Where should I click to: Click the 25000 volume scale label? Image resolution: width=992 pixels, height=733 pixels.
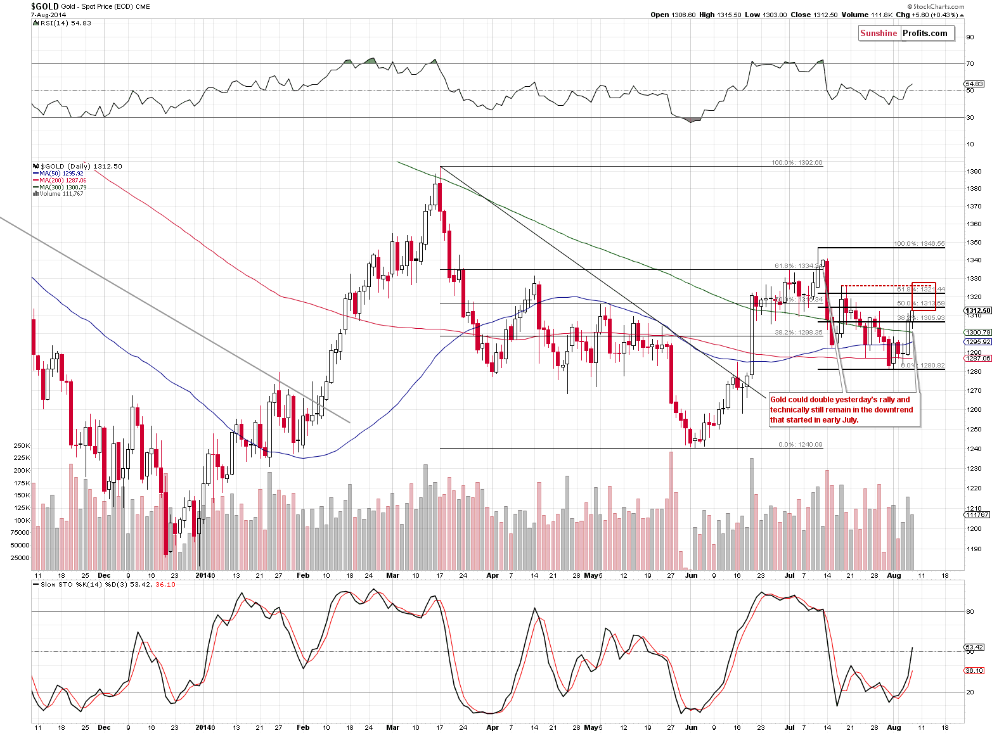(x=20, y=558)
